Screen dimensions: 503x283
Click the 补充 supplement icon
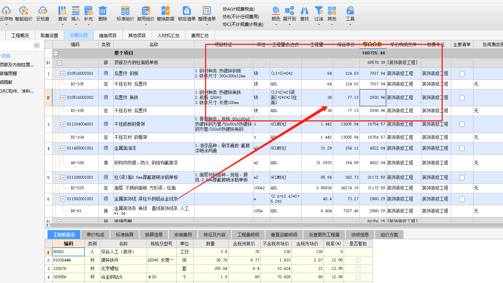point(88,11)
